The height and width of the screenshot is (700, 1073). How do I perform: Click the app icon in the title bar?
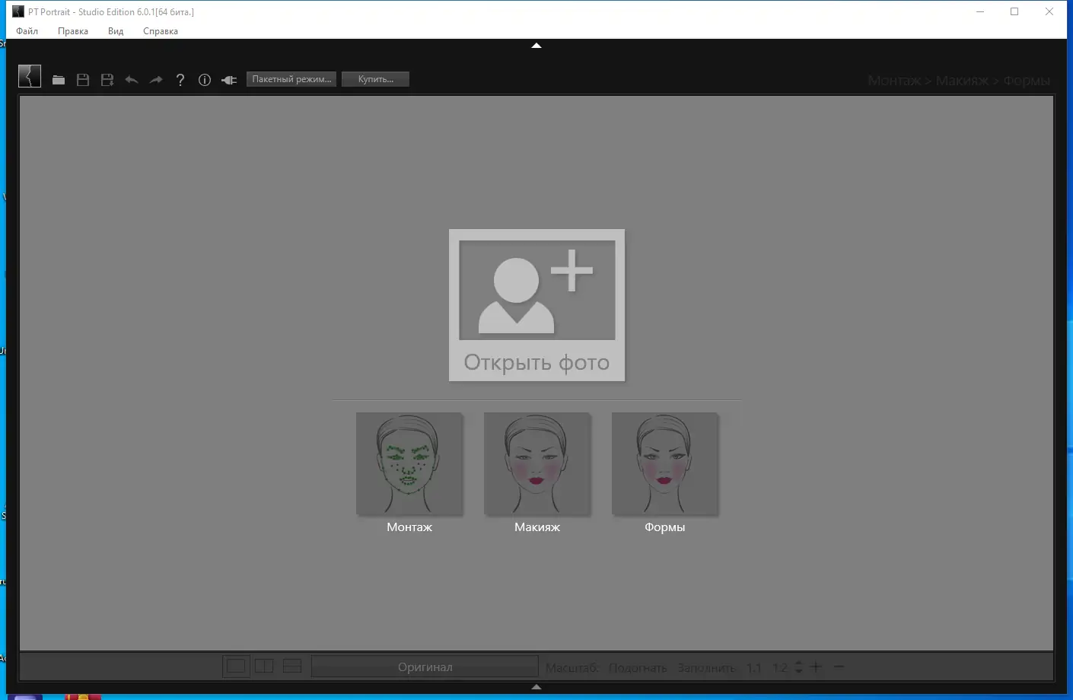18,11
